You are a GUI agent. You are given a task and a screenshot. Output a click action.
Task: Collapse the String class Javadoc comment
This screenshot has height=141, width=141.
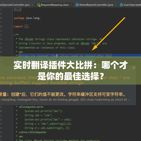click(x=13, y=35)
